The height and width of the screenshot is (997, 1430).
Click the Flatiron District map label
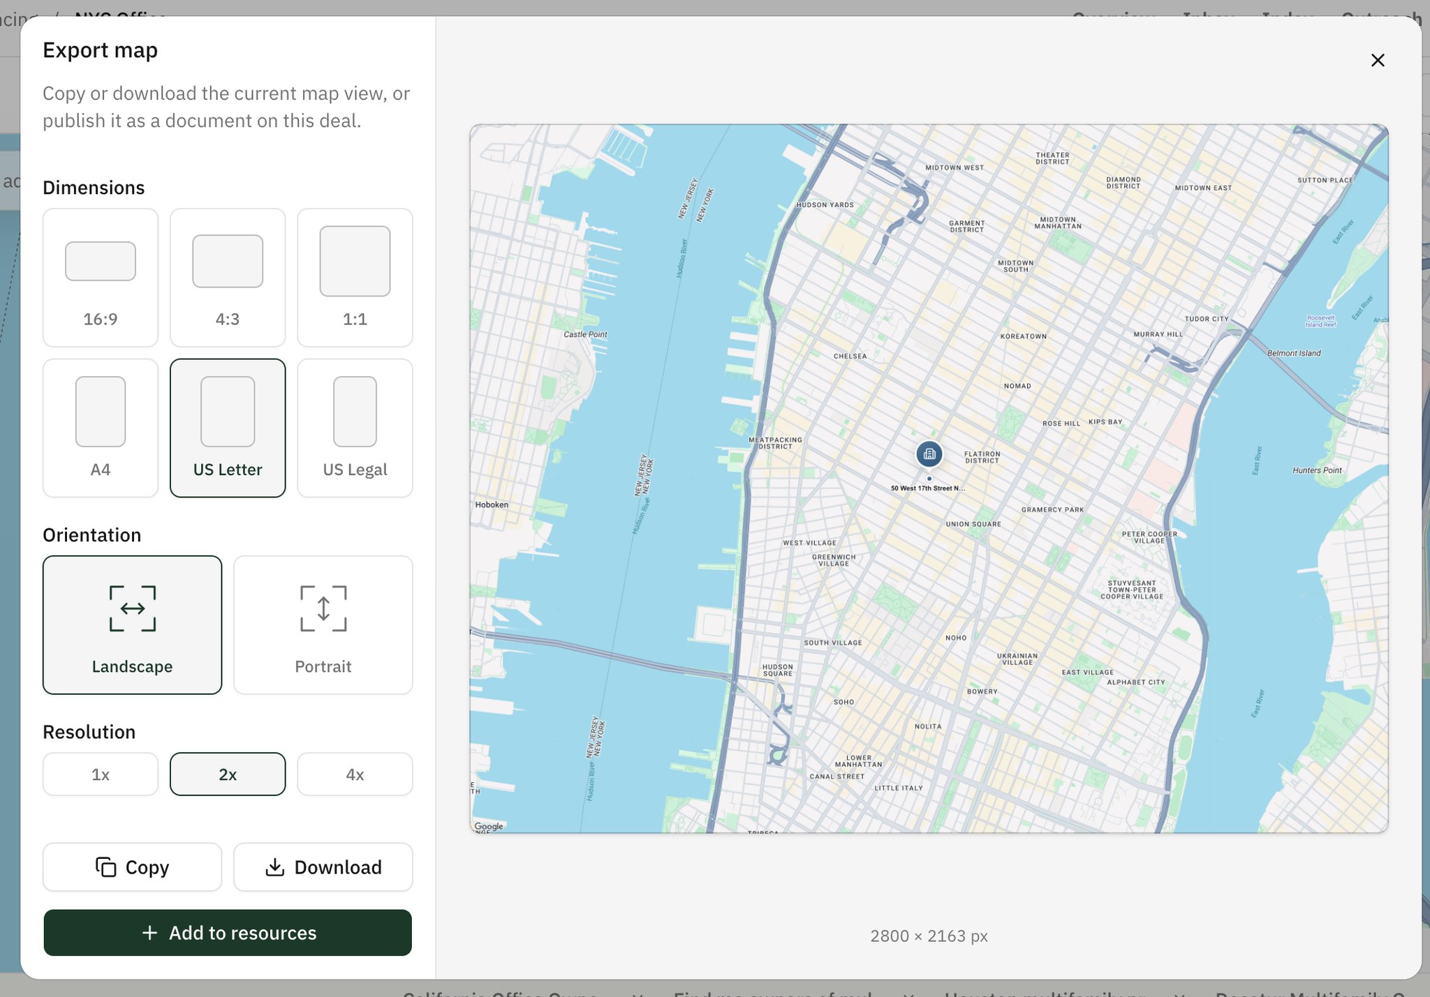click(x=982, y=457)
